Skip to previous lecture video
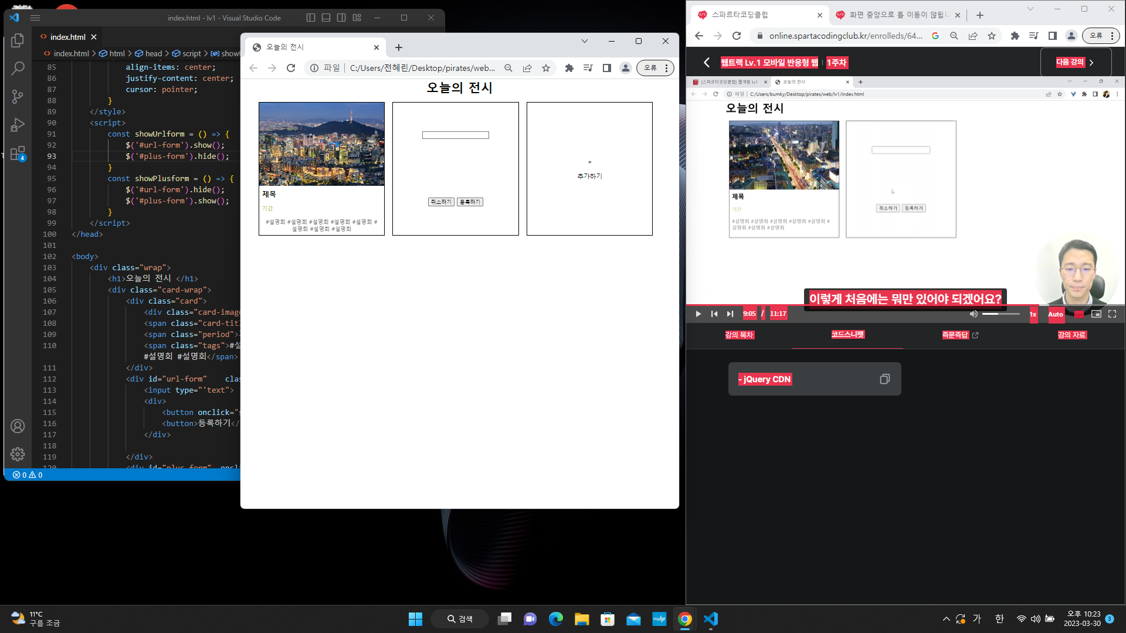Screen dimensions: 1126x633 (714, 314)
